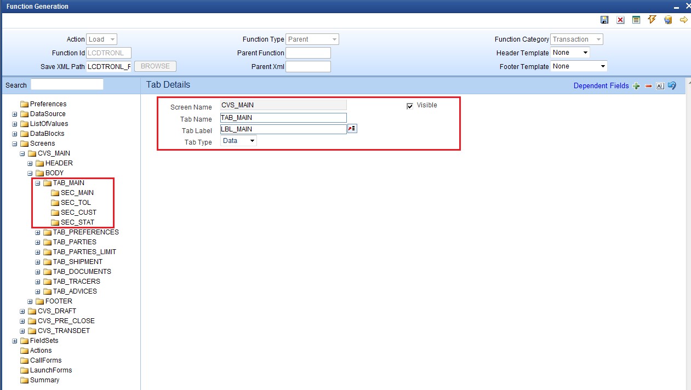Image resolution: width=691 pixels, height=390 pixels.
Task: Expand the ListOfValues tree node
Action: click(15, 124)
